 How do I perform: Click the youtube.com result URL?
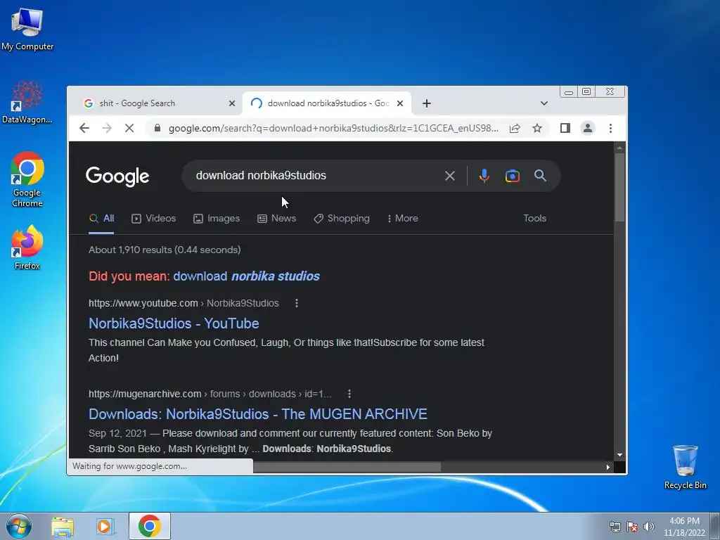(184, 303)
